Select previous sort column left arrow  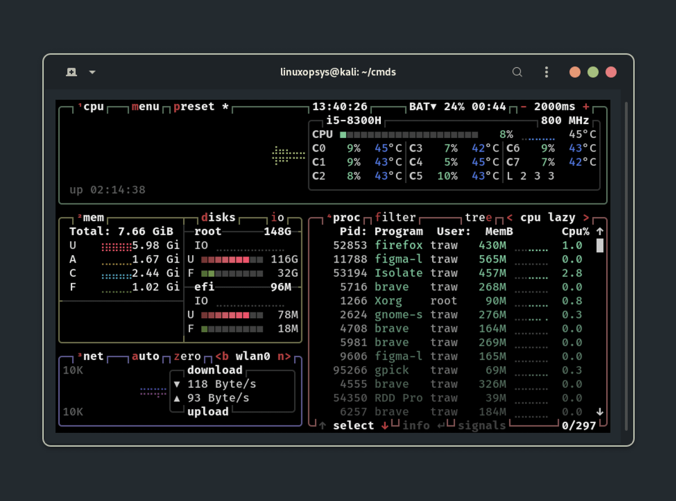click(509, 218)
